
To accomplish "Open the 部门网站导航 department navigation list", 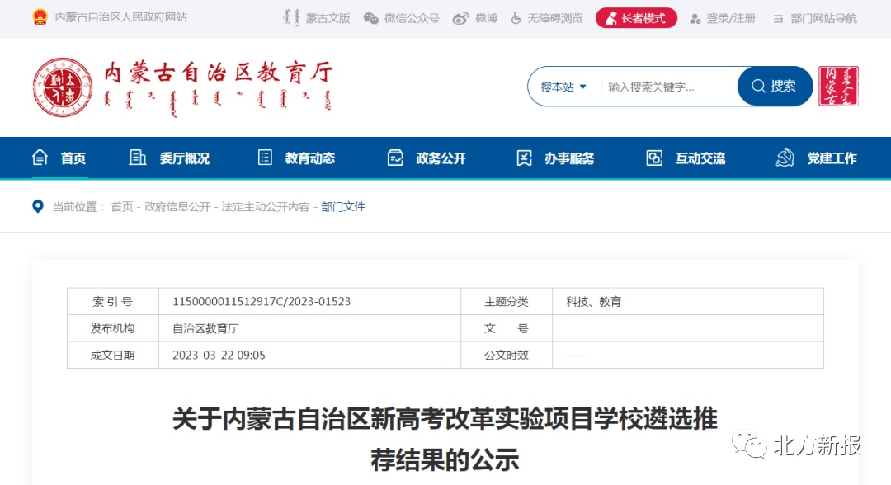I will (813, 18).
